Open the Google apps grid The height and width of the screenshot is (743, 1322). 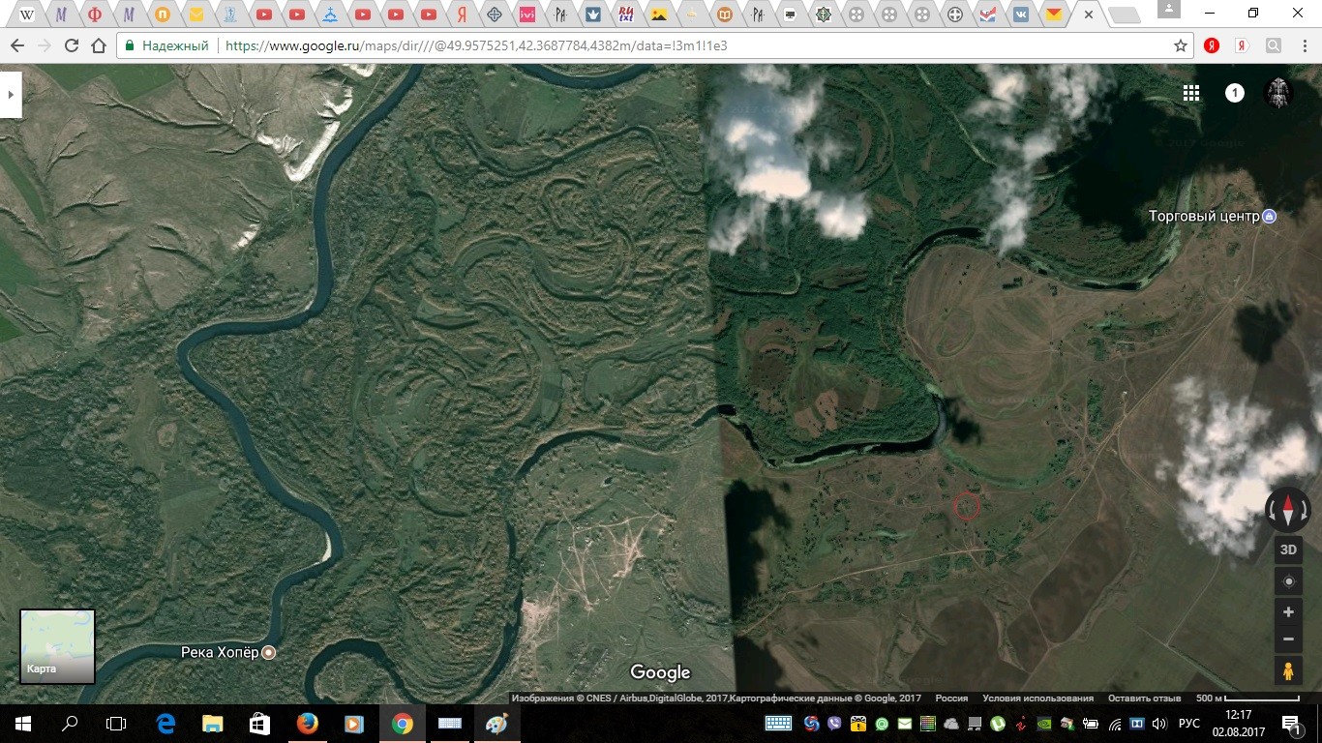pyautogui.click(x=1191, y=93)
